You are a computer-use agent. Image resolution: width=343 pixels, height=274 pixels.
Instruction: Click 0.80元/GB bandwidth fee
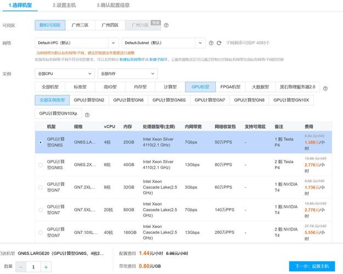click(150, 266)
